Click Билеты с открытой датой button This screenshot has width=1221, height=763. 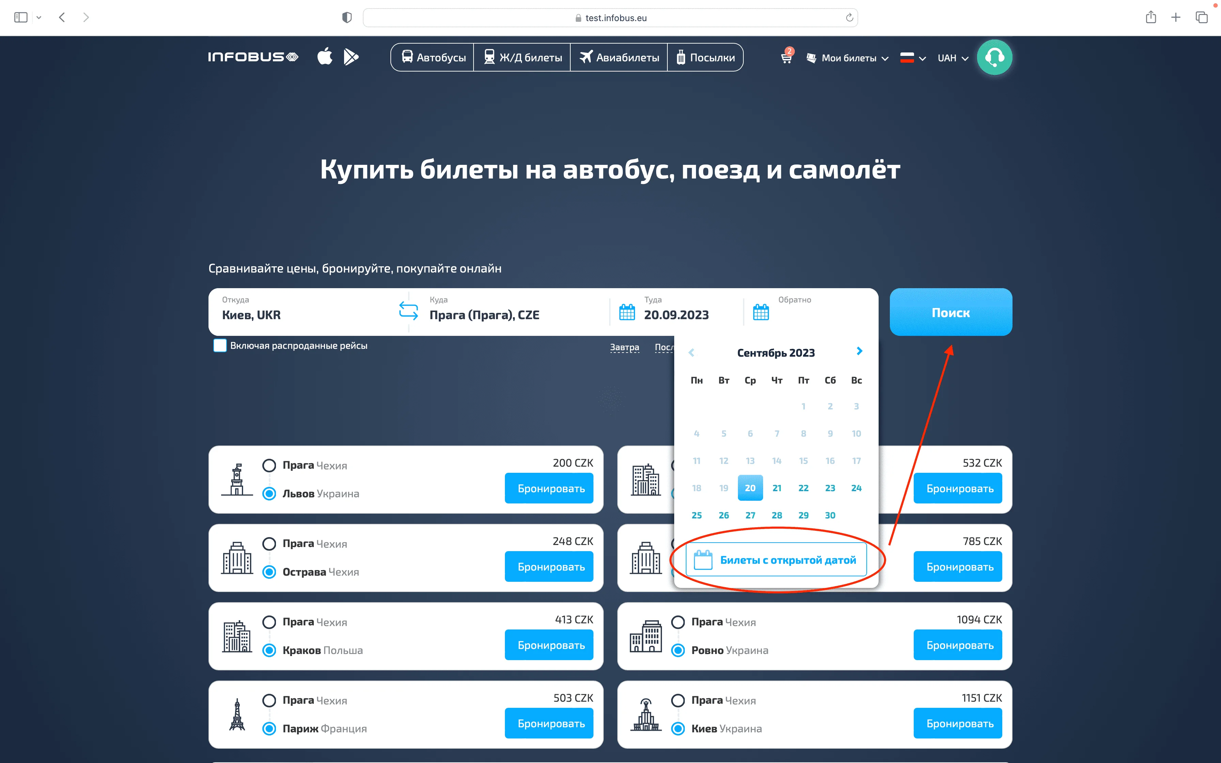(x=776, y=560)
